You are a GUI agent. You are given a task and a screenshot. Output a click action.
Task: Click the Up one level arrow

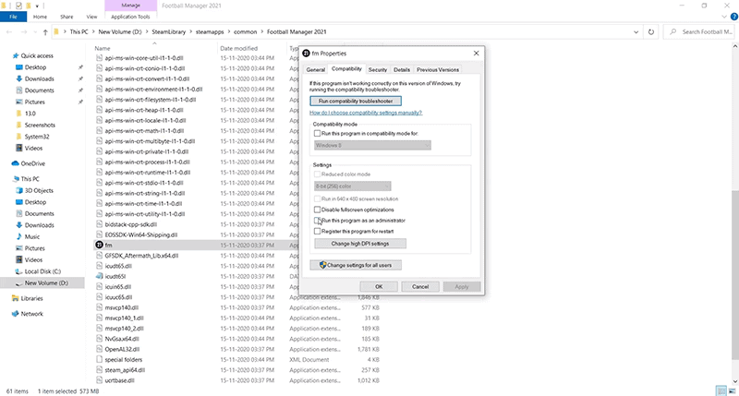45,32
